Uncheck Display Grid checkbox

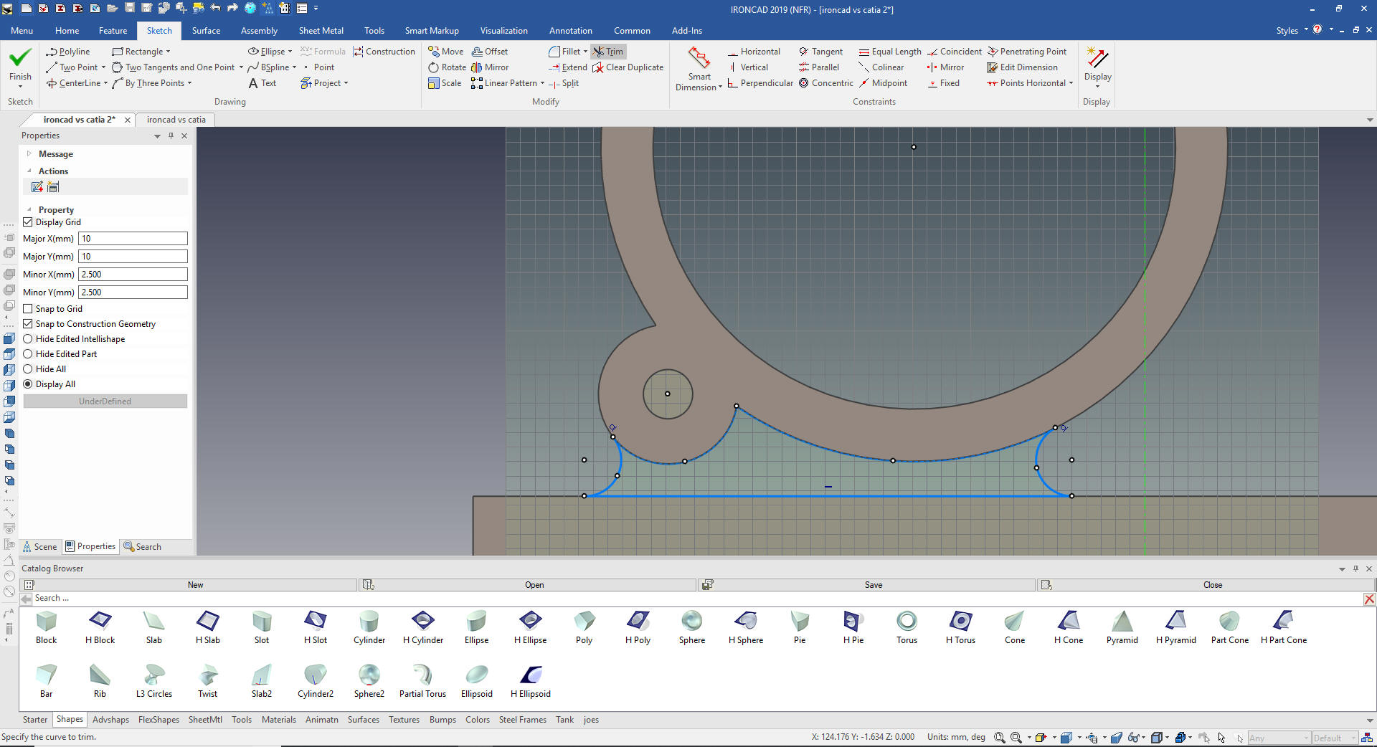(x=28, y=222)
